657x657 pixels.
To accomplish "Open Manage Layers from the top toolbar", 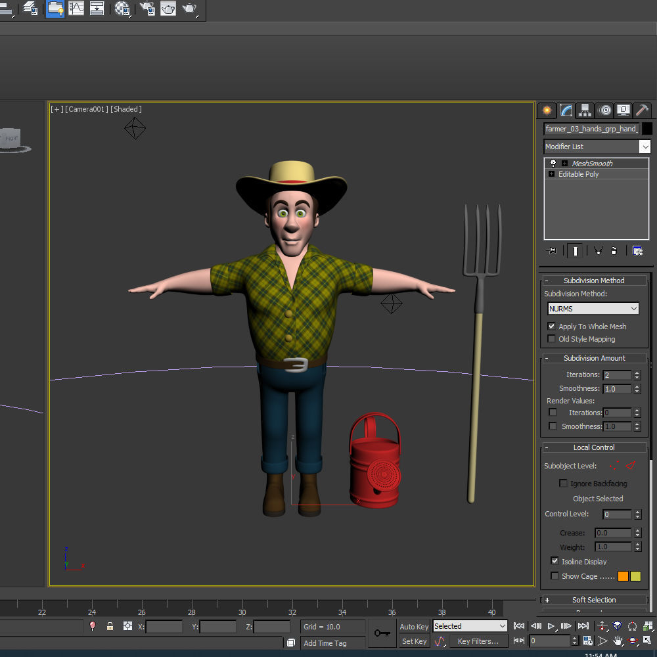I will 31,9.
